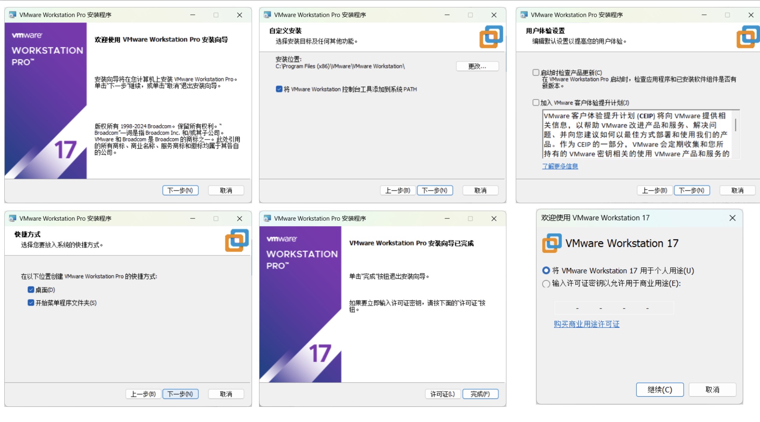Click the VMware logo icon in 自定义安装 header

(491, 37)
